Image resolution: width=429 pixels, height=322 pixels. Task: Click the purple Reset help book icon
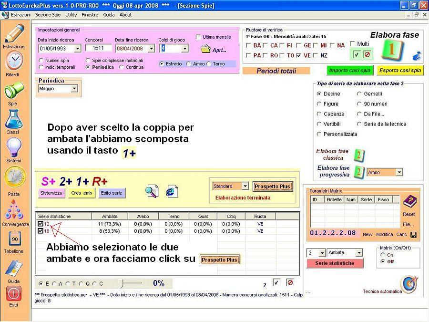[410, 202]
